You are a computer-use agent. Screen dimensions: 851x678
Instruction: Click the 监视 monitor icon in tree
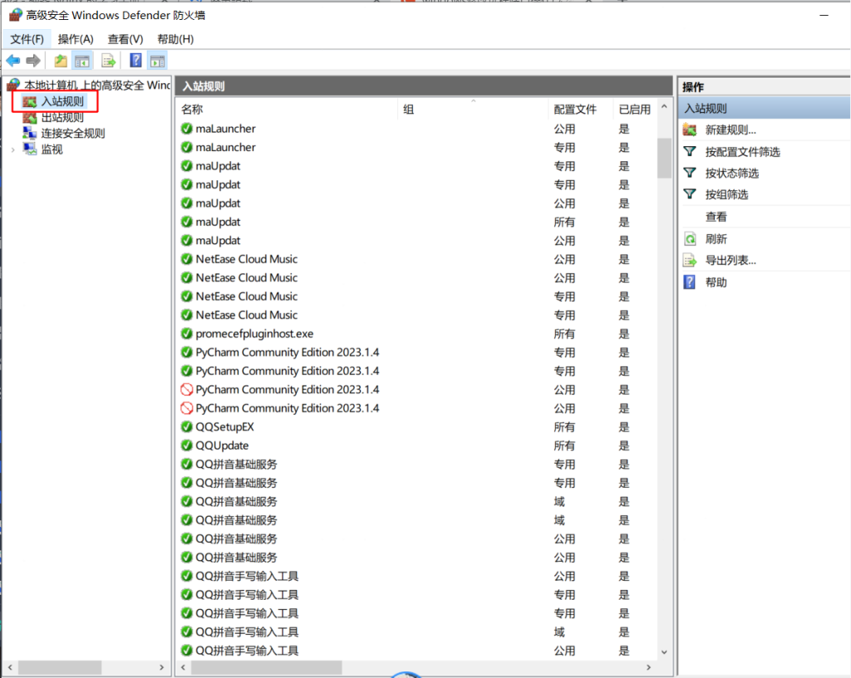pyautogui.click(x=30, y=150)
